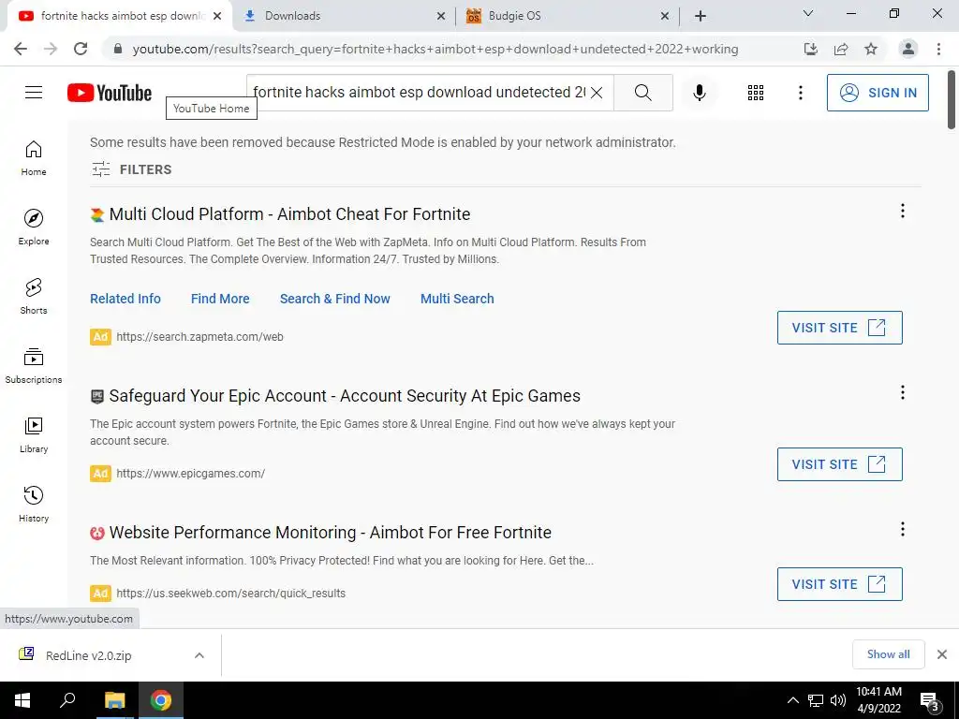Click the Find More link
The width and height of the screenshot is (959, 719).
[220, 299]
